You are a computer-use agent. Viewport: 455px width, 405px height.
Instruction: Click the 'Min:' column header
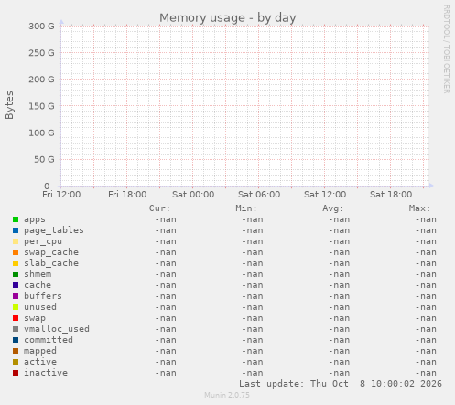(246, 208)
